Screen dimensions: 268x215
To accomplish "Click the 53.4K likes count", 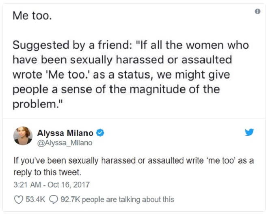I will [34, 199].
